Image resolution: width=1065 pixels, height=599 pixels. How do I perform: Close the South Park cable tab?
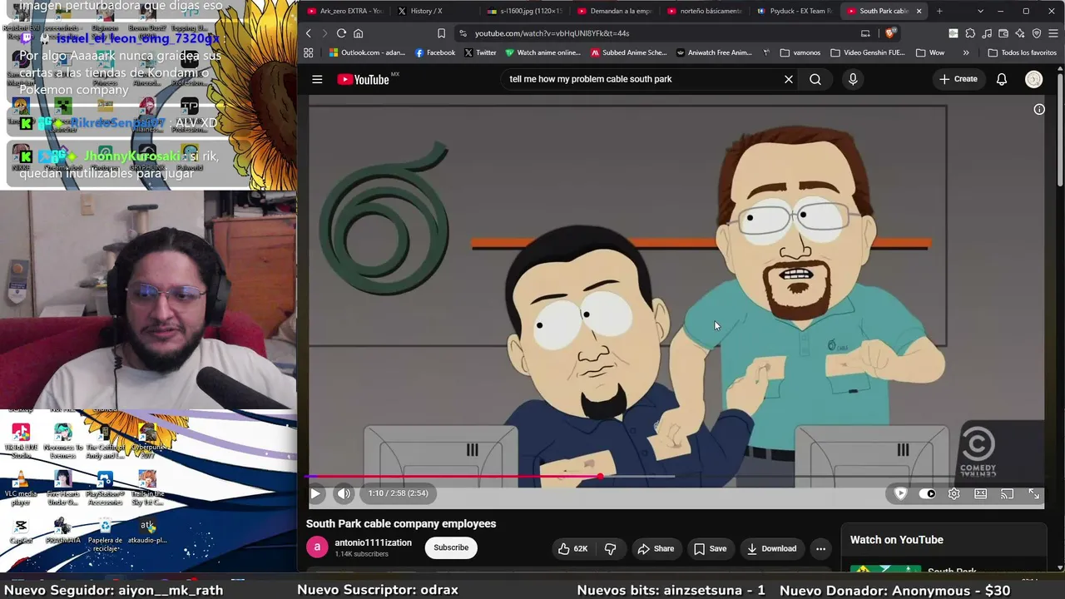(919, 11)
